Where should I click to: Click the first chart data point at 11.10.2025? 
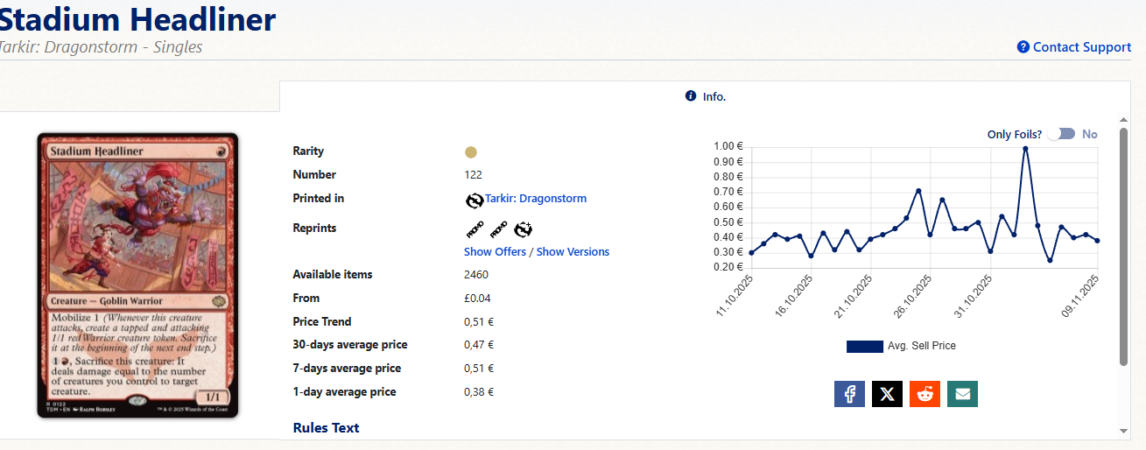coord(751,252)
